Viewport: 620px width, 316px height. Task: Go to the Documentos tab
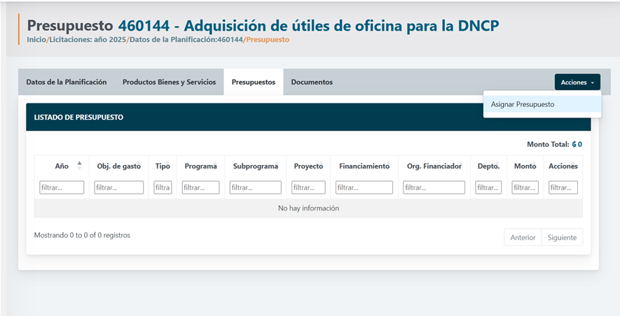[312, 82]
